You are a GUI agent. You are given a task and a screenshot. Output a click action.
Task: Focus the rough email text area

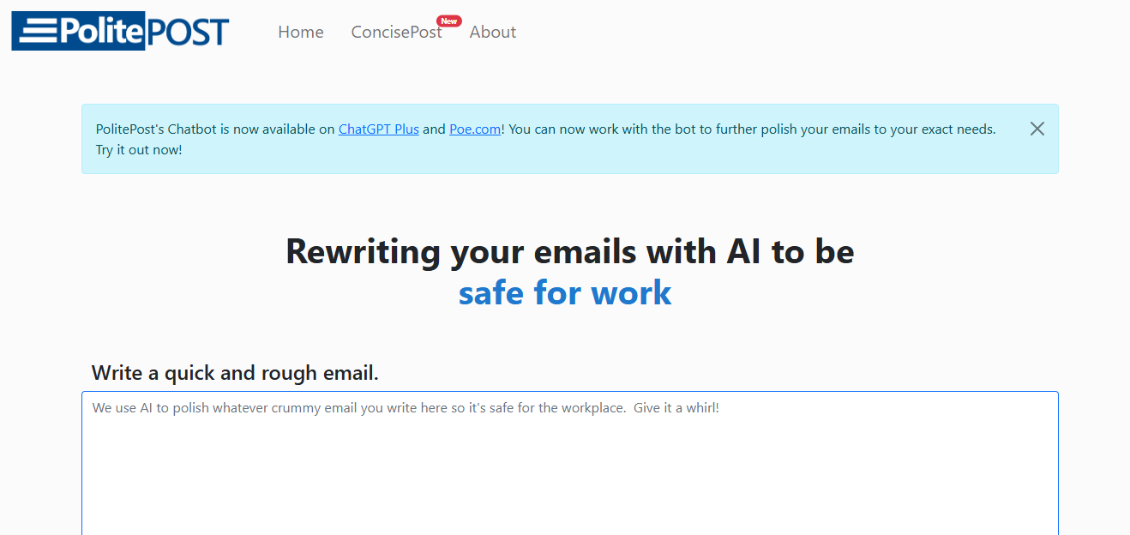(x=570, y=463)
